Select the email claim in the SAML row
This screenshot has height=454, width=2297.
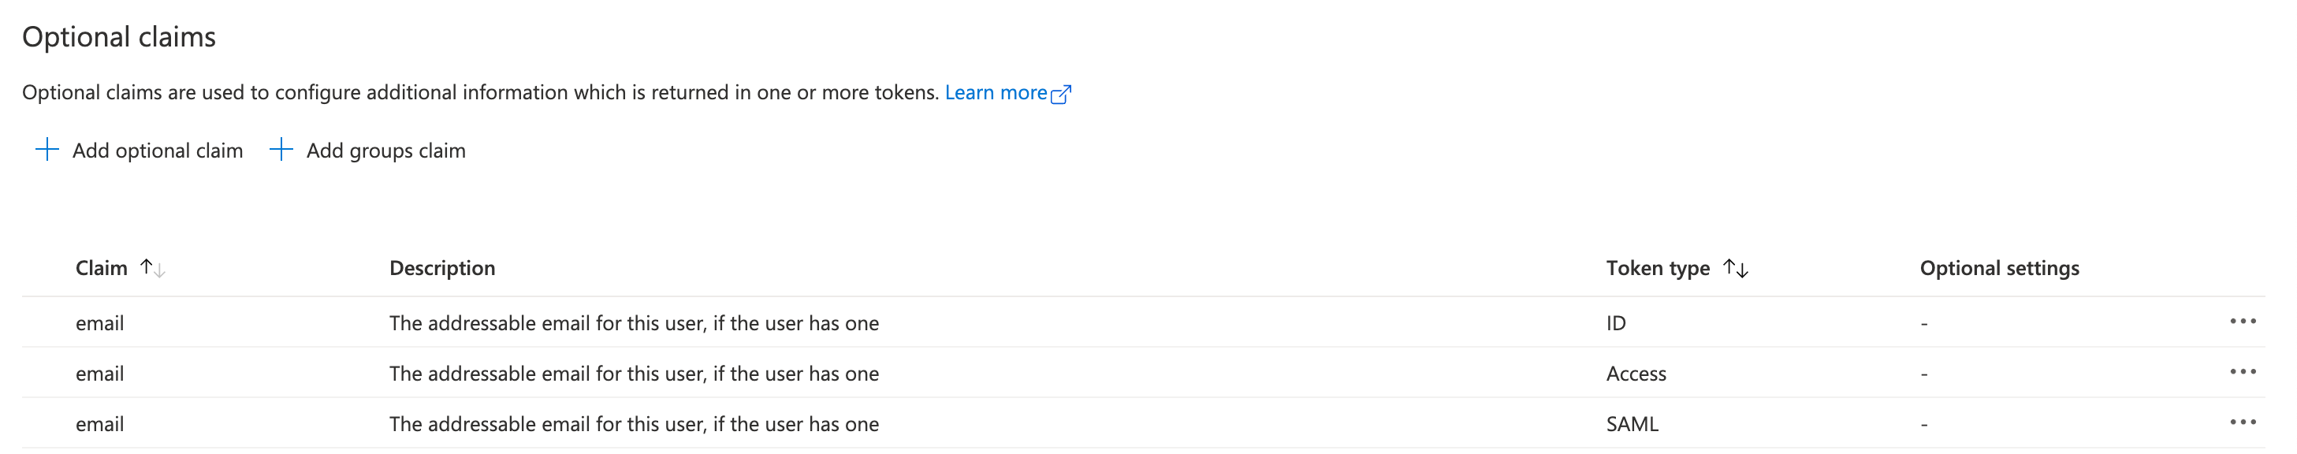pos(100,425)
